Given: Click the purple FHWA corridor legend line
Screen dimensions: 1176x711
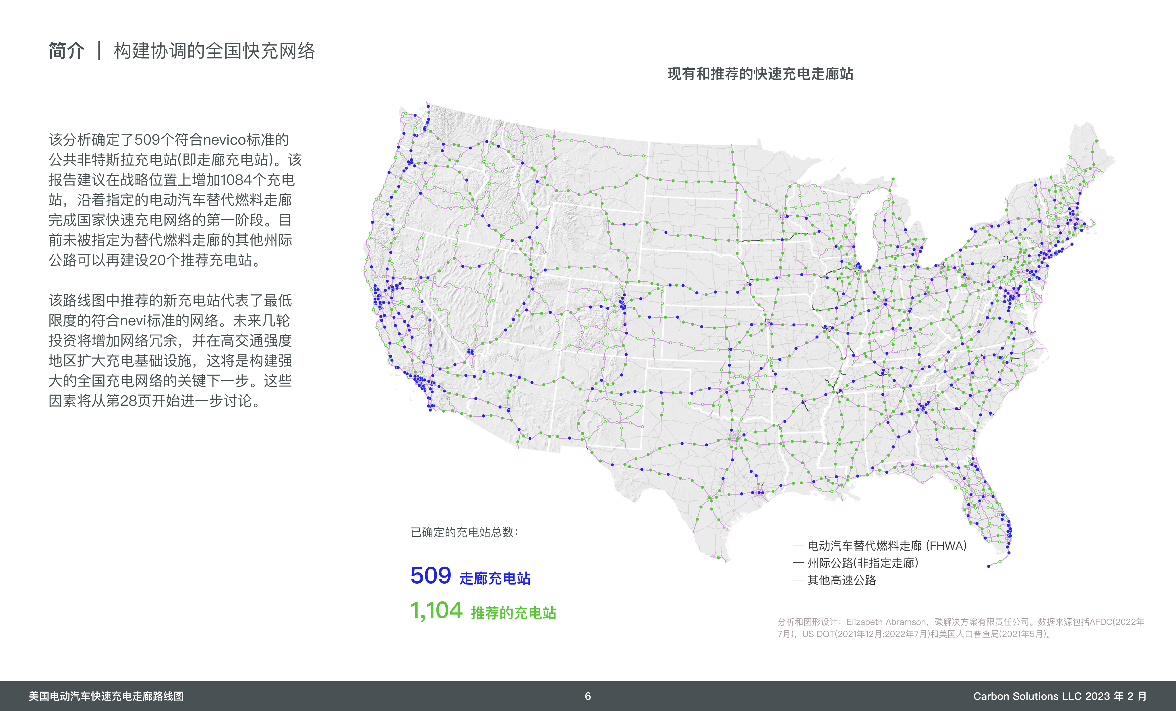Looking at the screenshot, I should coord(798,545).
